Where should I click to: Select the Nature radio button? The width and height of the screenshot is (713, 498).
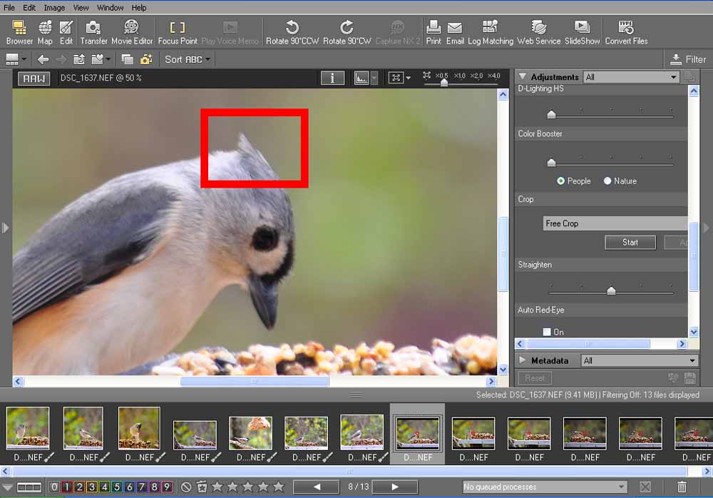pyautogui.click(x=608, y=181)
